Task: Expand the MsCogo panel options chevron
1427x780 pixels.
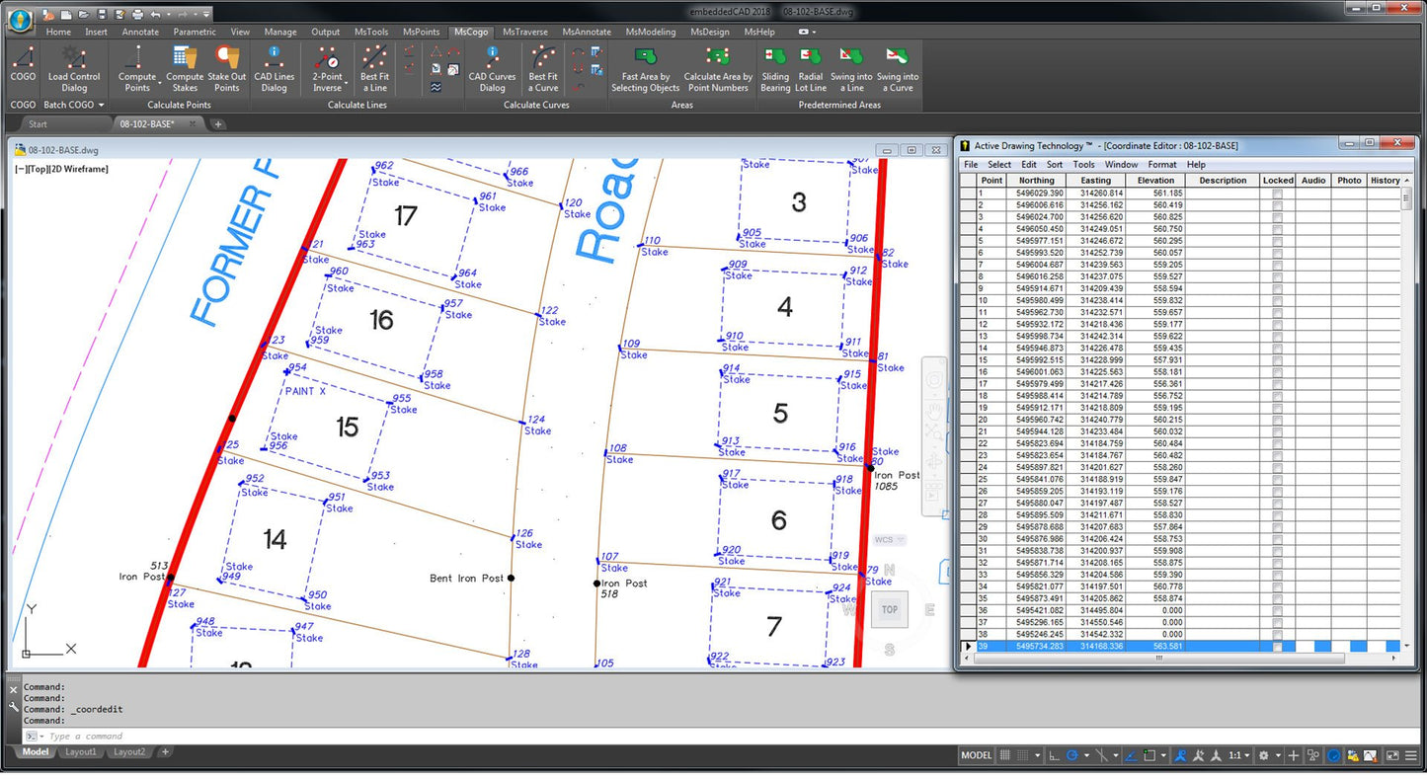Action: point(816,31)
